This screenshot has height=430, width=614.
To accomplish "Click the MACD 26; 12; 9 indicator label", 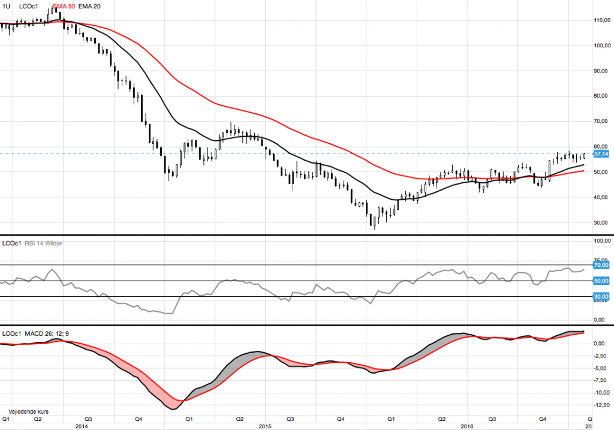I will point(47,333).
